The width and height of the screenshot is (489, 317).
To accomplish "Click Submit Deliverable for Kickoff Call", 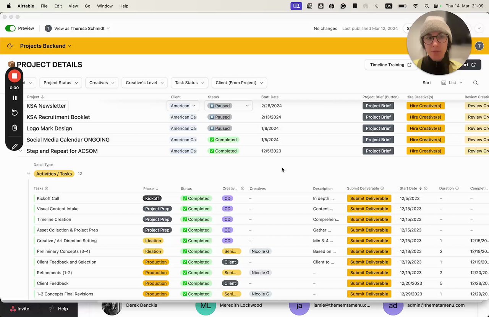I will [369, 198].
